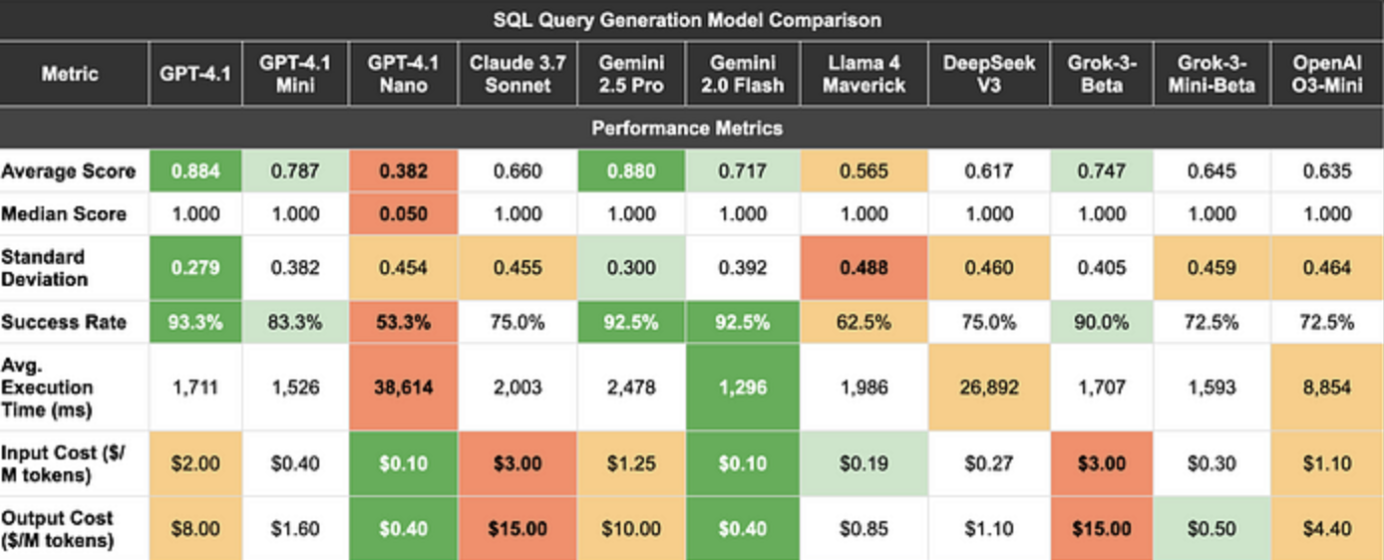The image size is (1384, 560).
Task: Click the Median Score row label
Action: pyautogui.click(x=73, y=214)
